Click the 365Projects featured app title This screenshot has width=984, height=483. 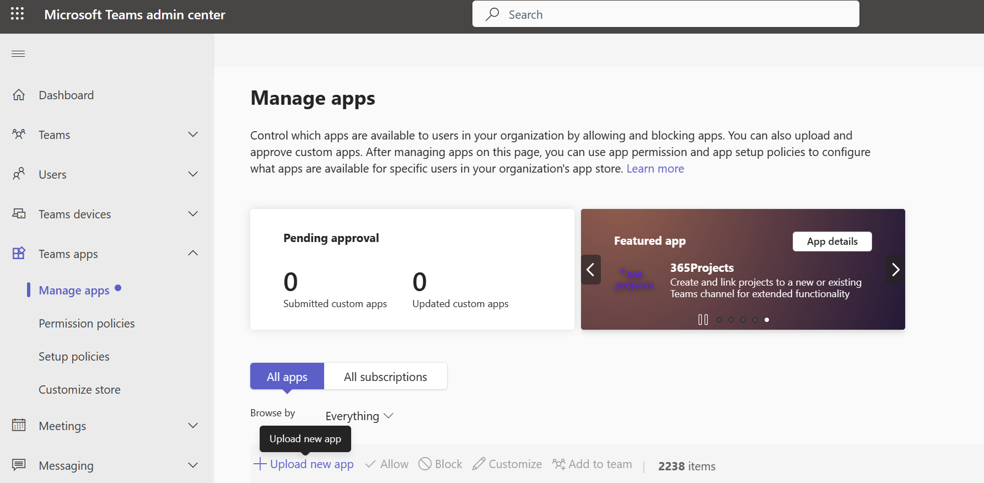click(702, 267)
